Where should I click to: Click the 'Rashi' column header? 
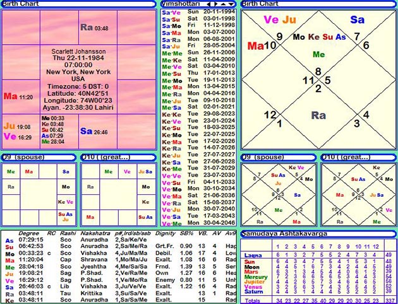tap(67, 233)
